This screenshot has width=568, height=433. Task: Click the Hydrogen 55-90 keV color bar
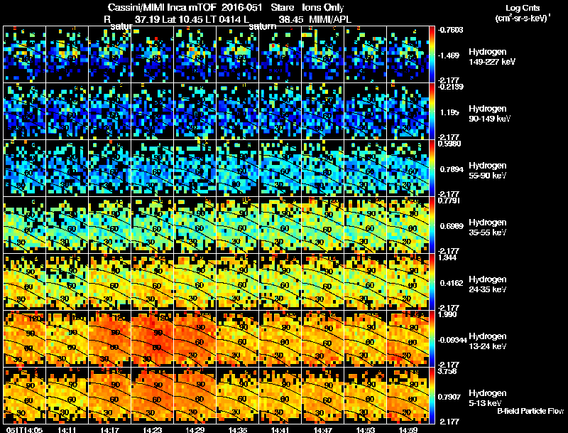coord(432,168)
